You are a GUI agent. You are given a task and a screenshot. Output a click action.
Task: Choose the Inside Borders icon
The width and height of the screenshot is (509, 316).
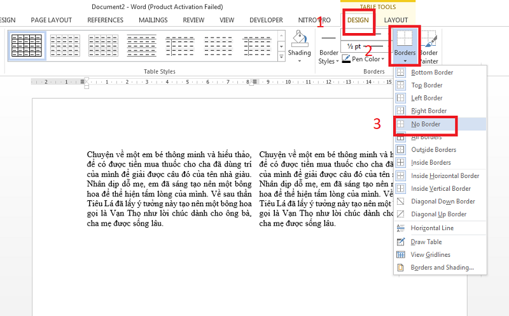point(401,163)
